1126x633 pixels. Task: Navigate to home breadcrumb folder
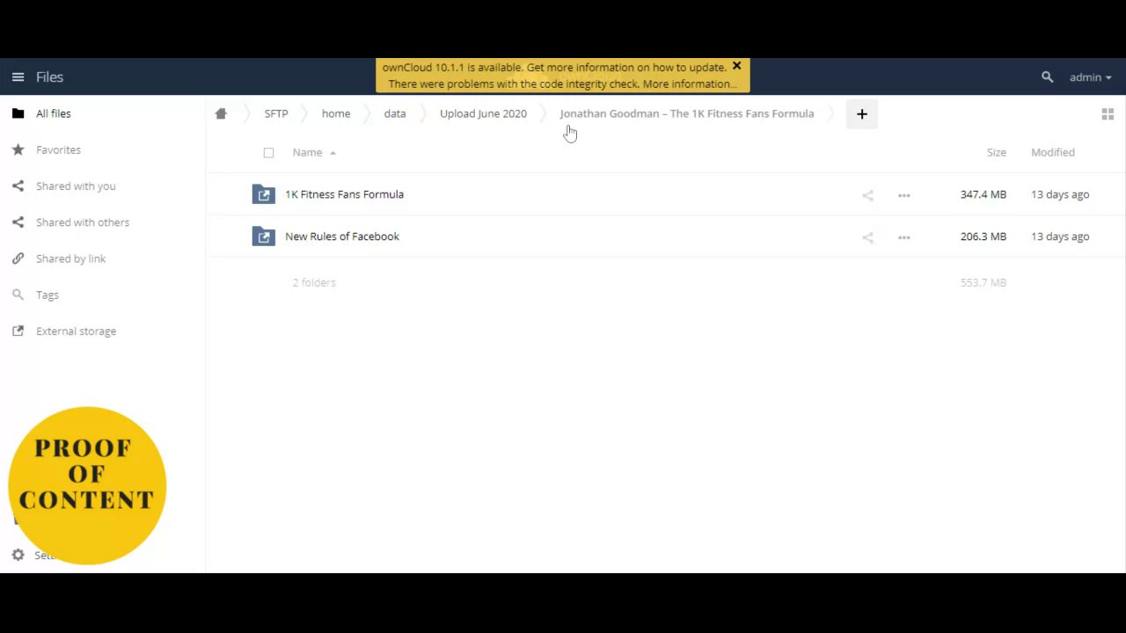pyautogui.click(x=336, y=113)
